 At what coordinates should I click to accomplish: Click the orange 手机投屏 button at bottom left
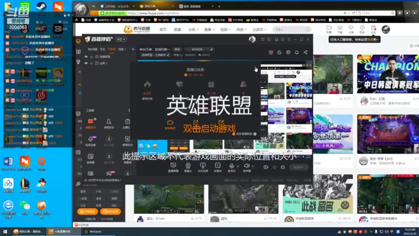coord(87,211)
